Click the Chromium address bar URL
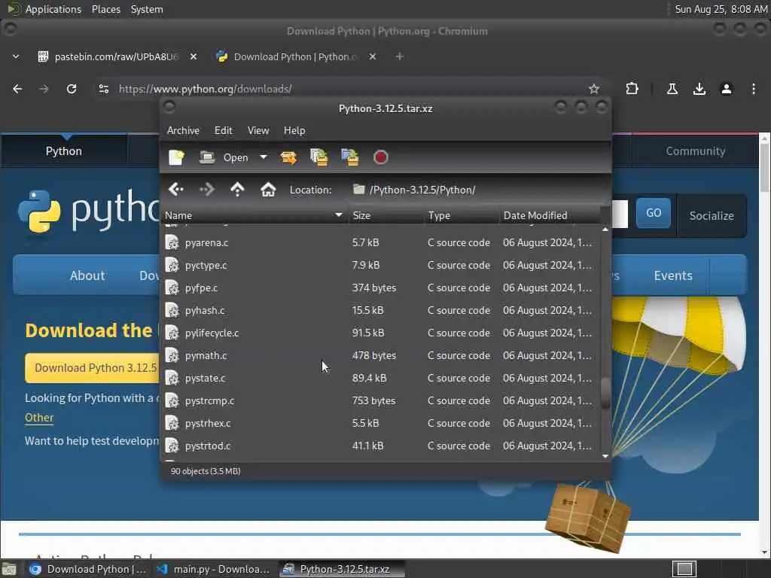Image resolution: width=771 pixels, height=578 pixels. (206, 89)
